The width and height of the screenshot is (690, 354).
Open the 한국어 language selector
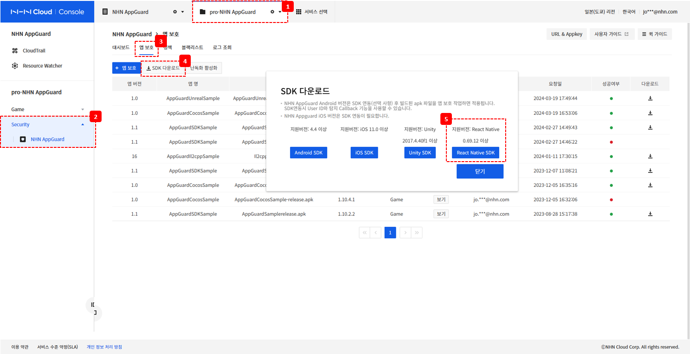coord(629,12)
